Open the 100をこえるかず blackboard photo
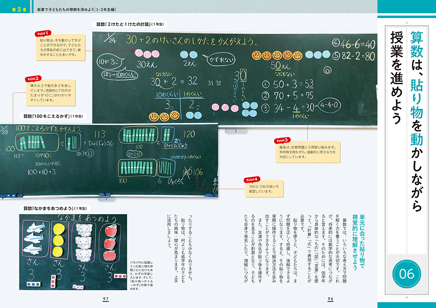This screenshot has height=308, width=436. coord(109,160)
